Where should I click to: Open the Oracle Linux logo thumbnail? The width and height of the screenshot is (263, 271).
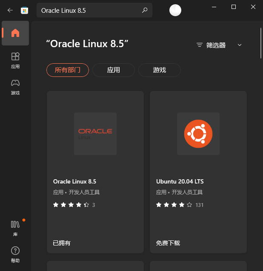pyautogui.click(x=95, y=134)
